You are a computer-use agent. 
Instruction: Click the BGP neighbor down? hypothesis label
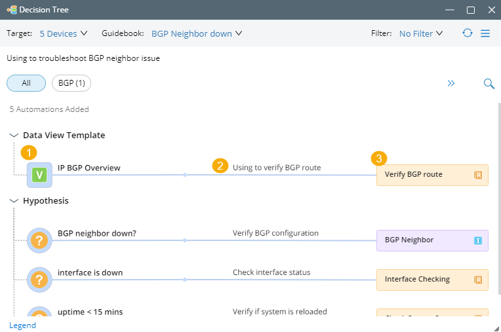[97, 233]
